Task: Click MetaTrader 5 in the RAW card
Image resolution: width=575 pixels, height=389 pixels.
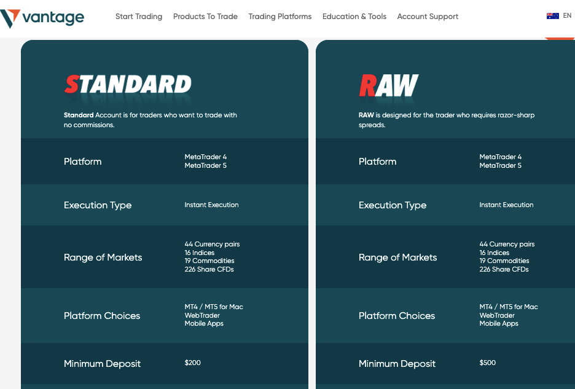Action: 500,165
